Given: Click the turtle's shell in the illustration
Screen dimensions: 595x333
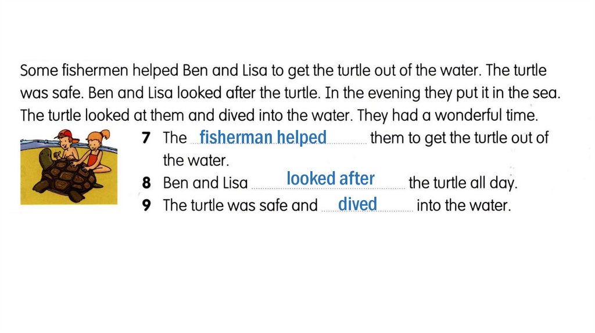Looking at the screenshot, I should [x=63, y=175].
